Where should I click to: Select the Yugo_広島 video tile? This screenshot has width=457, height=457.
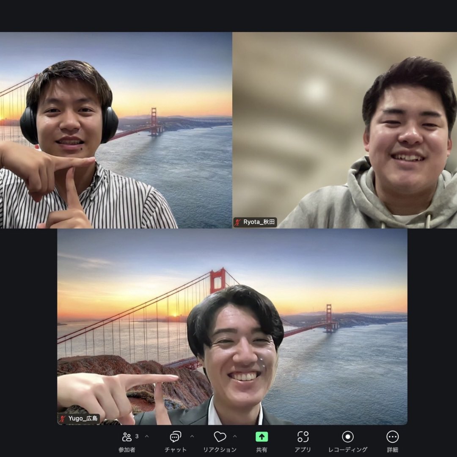(232, 327)
